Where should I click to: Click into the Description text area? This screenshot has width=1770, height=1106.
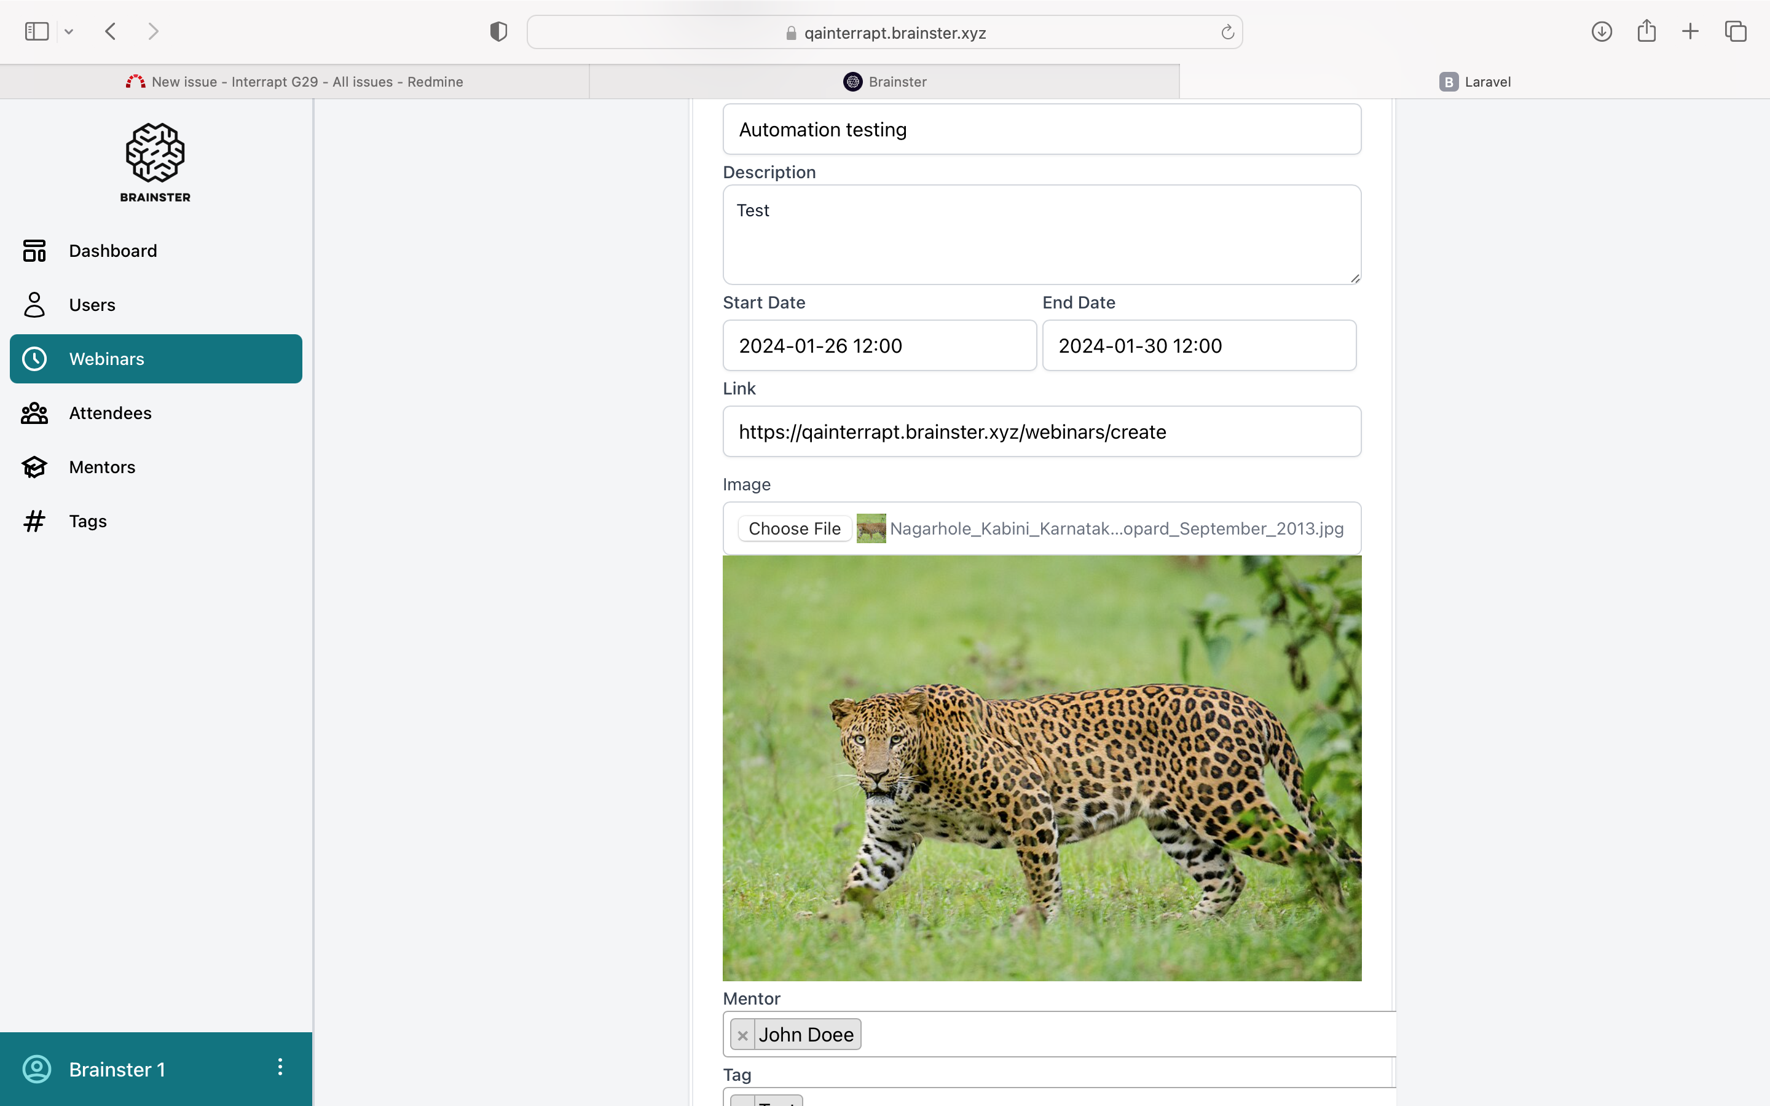[x=1040, y=235]
